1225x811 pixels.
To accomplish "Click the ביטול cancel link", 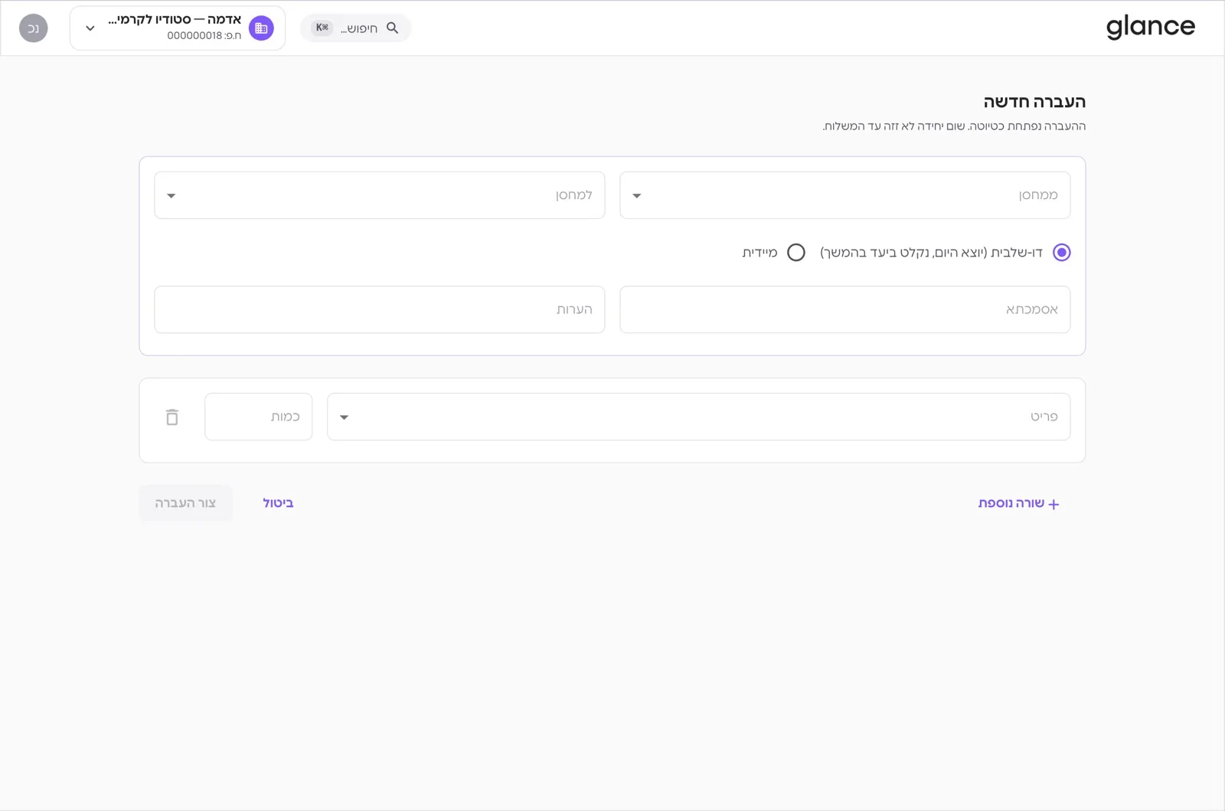I will [x=278, y=503].
